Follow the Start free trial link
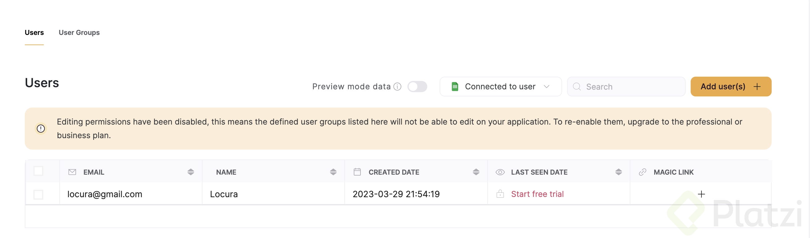Screen dimensions: 810x238 (x=537, y=194)
